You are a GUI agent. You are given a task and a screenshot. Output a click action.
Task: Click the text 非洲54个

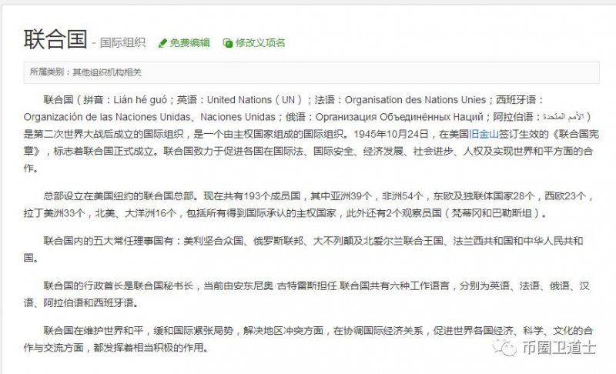point(403,195)
